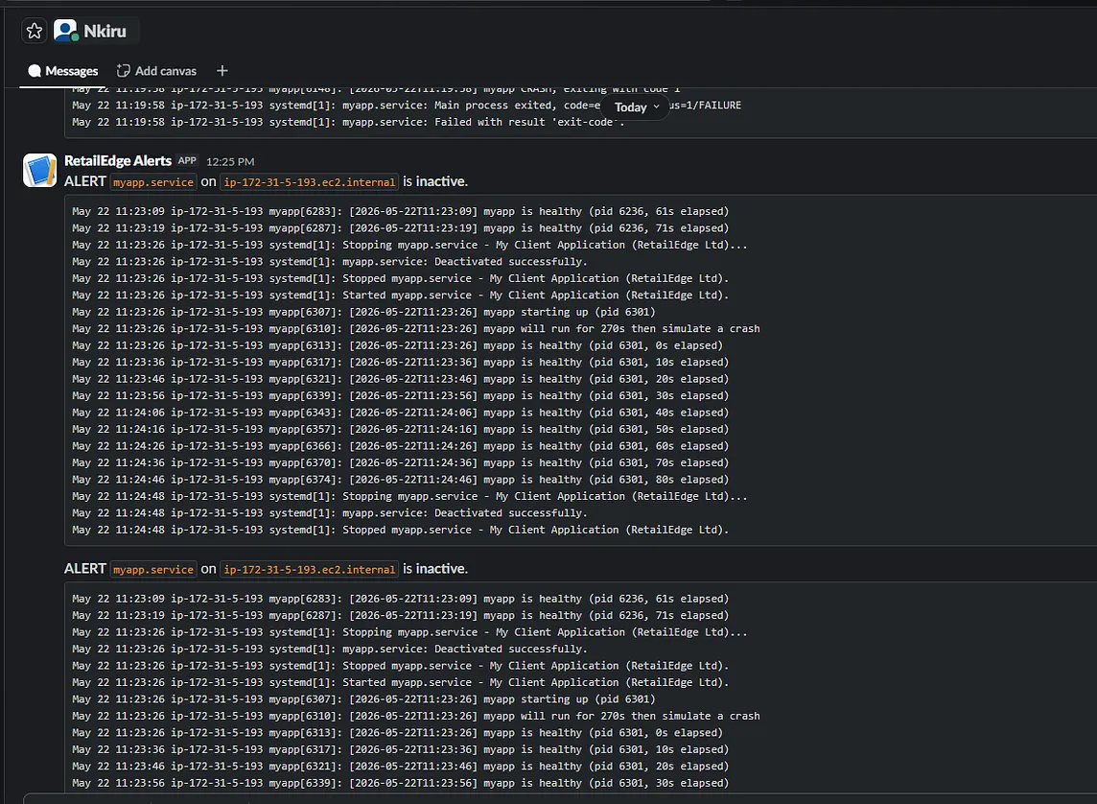Switch to the Messages tab
The width and height of the screenshot is (1097, 804).
[x=62, y=71]
